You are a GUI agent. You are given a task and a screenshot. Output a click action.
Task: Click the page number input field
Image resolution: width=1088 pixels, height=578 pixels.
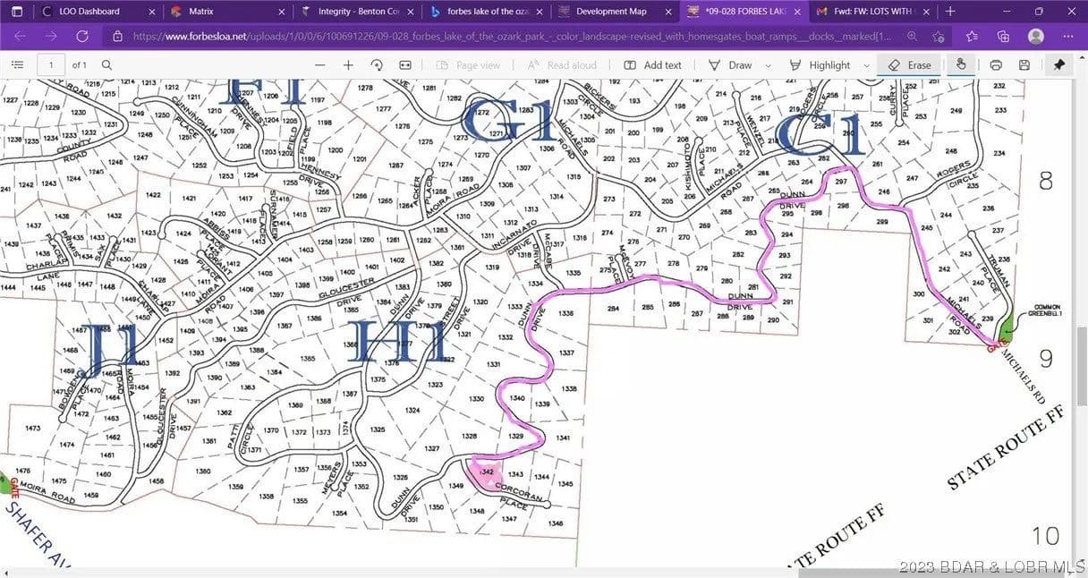(x=51, y=65)
